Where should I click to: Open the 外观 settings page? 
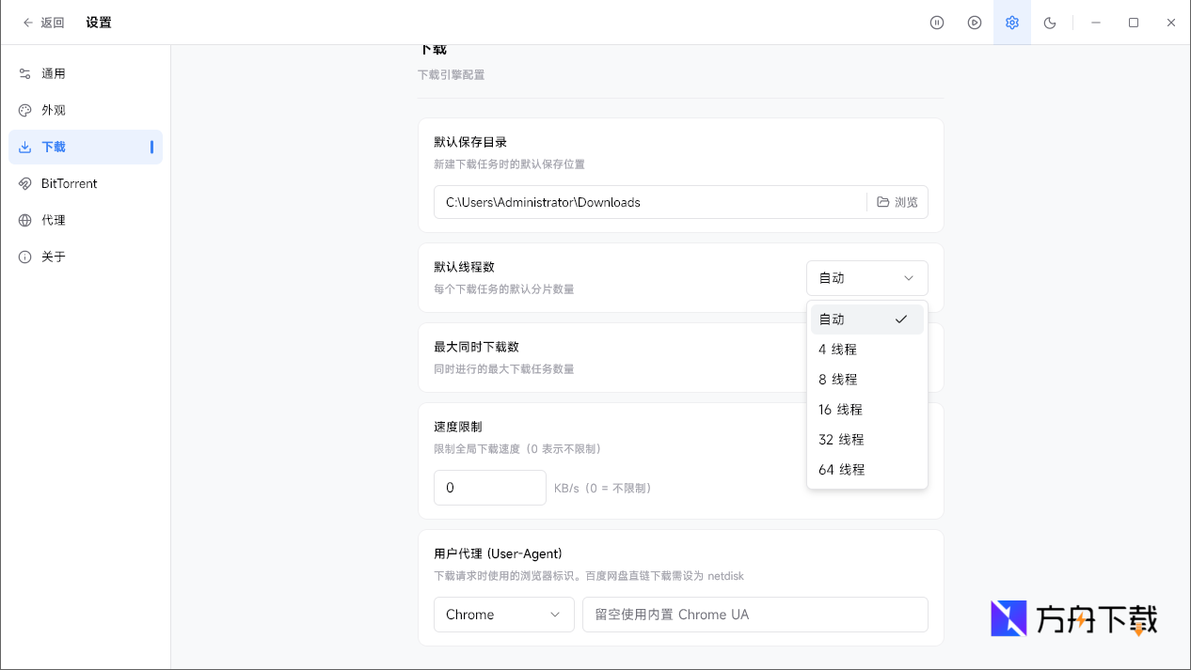pos(54,110)
